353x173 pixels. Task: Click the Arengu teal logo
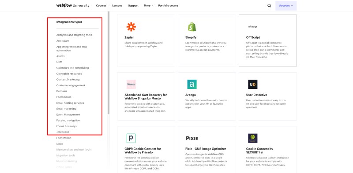click(x=192, y=84)
